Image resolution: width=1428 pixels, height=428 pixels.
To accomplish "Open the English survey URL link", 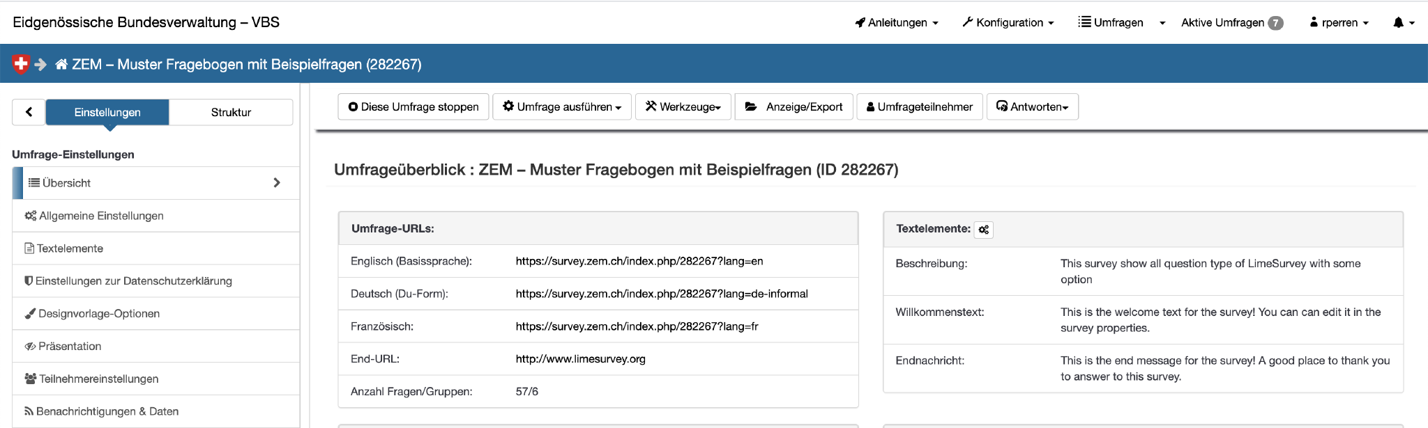I will [639, 261].
